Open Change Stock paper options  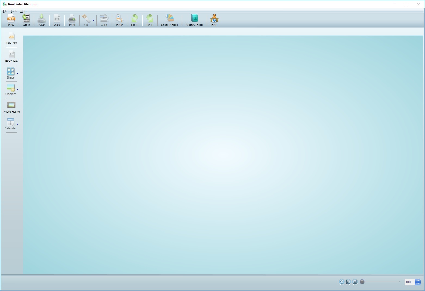170,20
